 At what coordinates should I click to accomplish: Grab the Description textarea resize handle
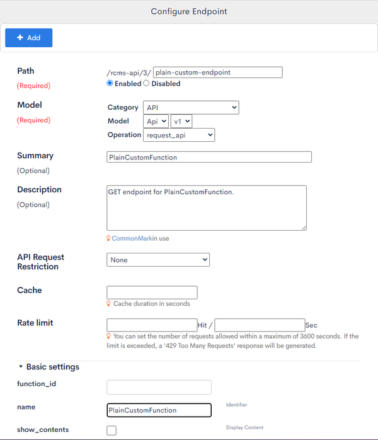click(304, 228)
